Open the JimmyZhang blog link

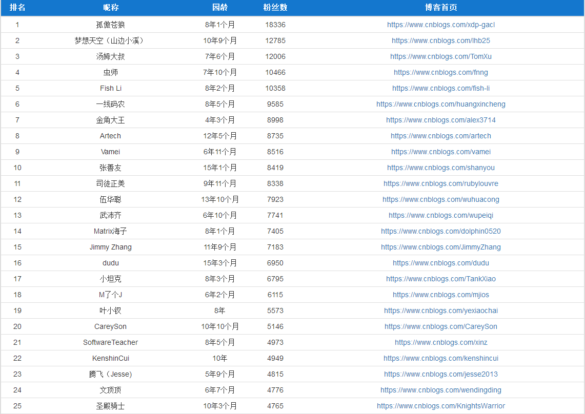click(440, 247)
